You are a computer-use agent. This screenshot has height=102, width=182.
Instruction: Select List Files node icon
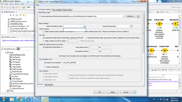10,76
